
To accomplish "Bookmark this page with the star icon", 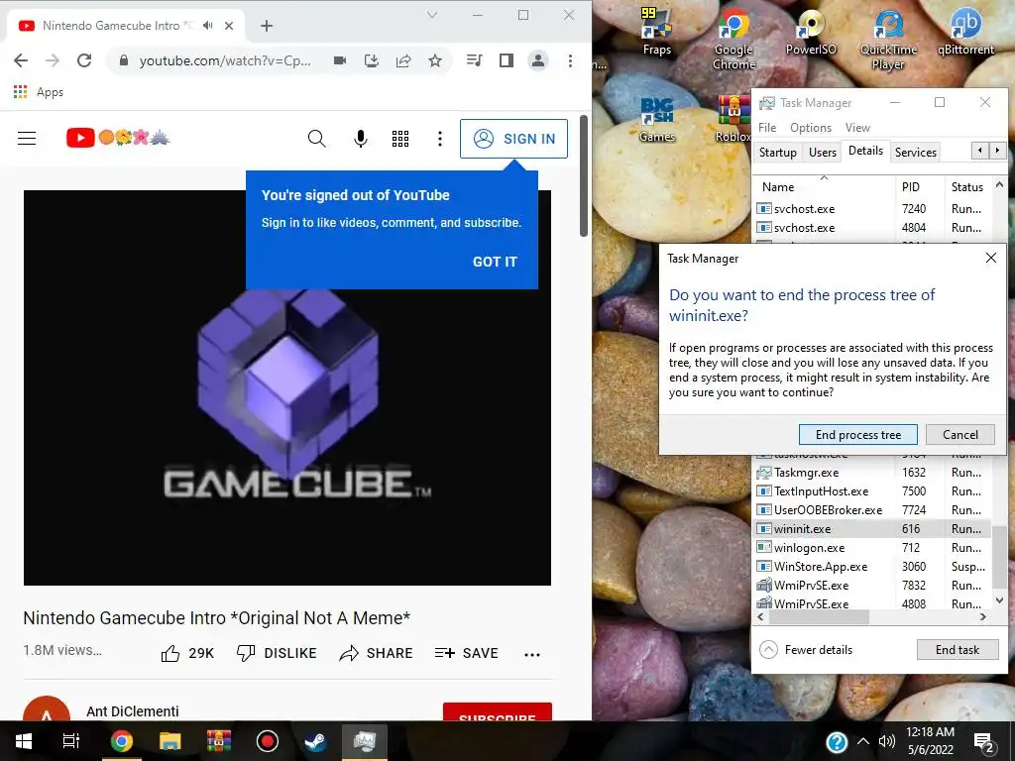I will point(435,60).
